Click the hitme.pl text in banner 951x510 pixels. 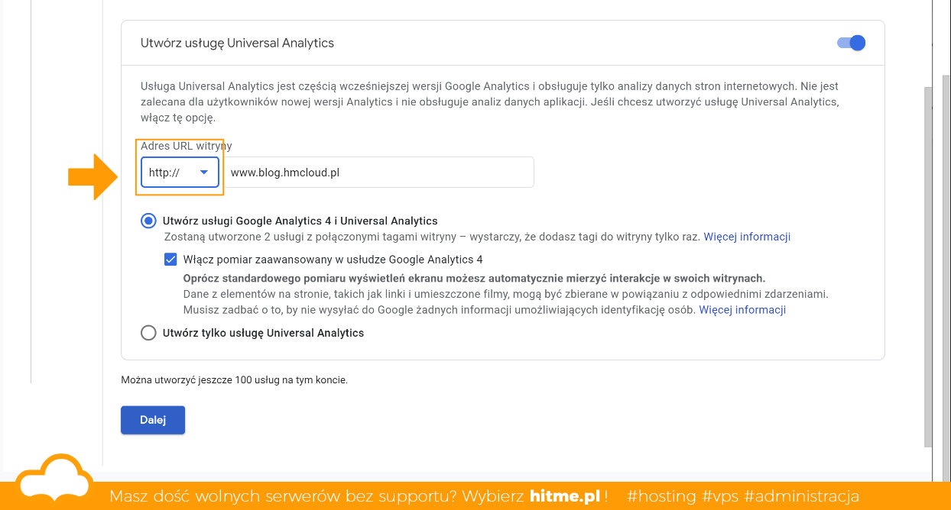coord(564,496)
